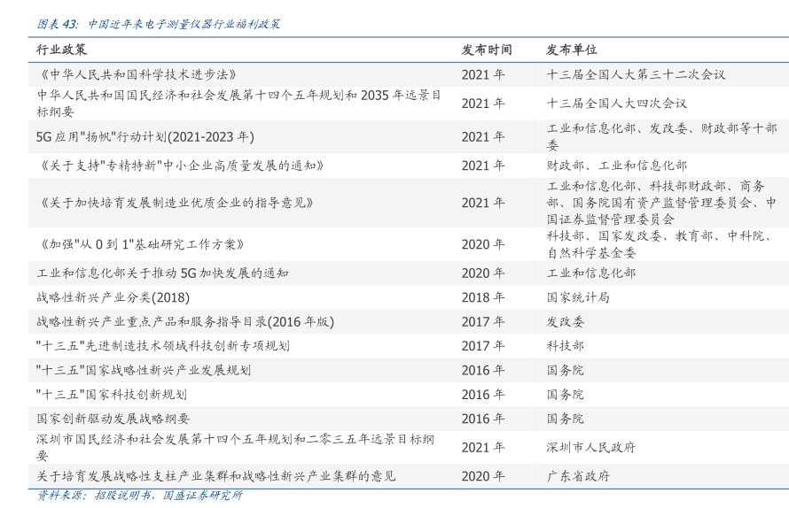
Task: Click 深圳市人民政府 issuing unit cell
Action: (x=590, y=448)
